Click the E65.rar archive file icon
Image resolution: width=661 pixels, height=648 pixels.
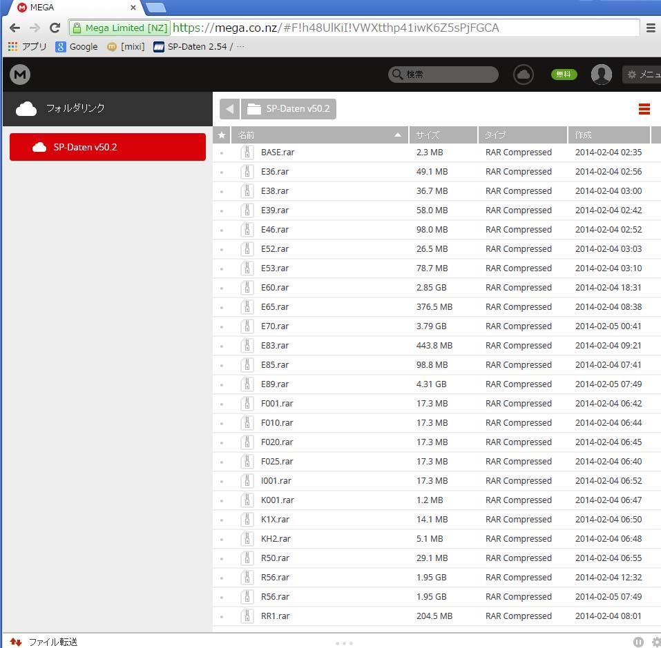(247, 307)
